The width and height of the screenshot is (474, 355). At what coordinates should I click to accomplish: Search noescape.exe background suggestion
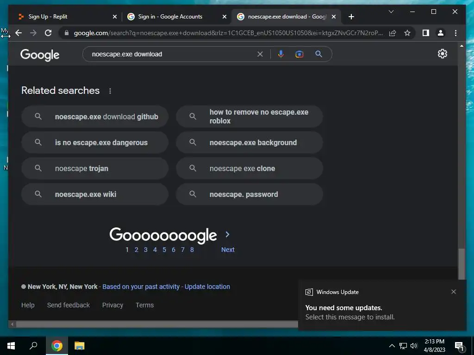pos(249,142)
